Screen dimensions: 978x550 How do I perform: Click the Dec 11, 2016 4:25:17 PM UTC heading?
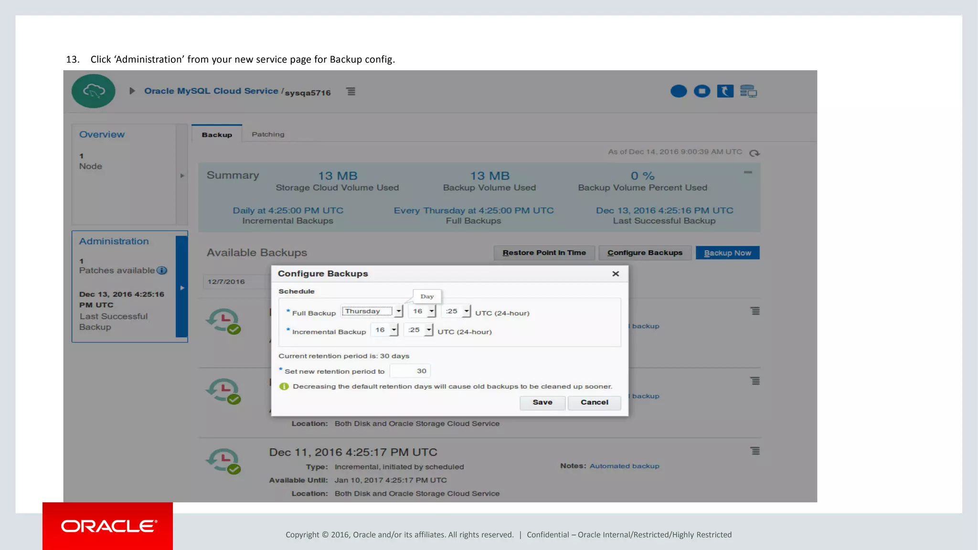(x=353, y=452)
